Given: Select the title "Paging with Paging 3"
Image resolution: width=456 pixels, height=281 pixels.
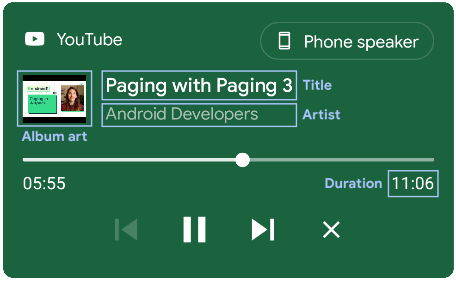Looking at the screenshot, I should click(199, 85).
